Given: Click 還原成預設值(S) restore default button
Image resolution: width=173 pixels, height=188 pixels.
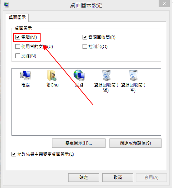Looking at the screenshot, I should [135, 143].
